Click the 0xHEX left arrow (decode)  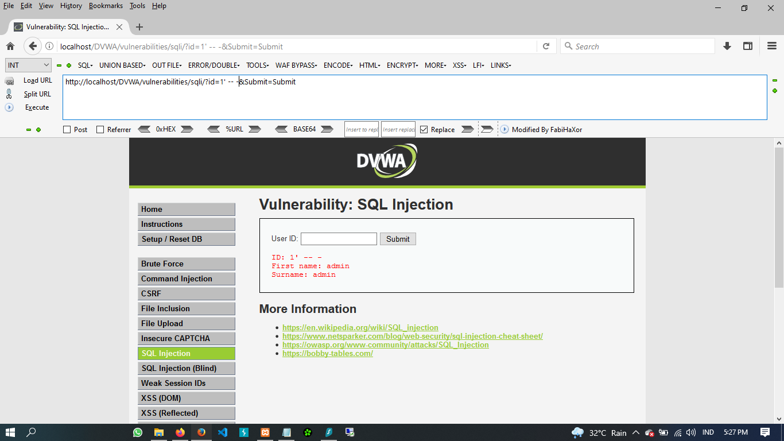coord(144,129)
